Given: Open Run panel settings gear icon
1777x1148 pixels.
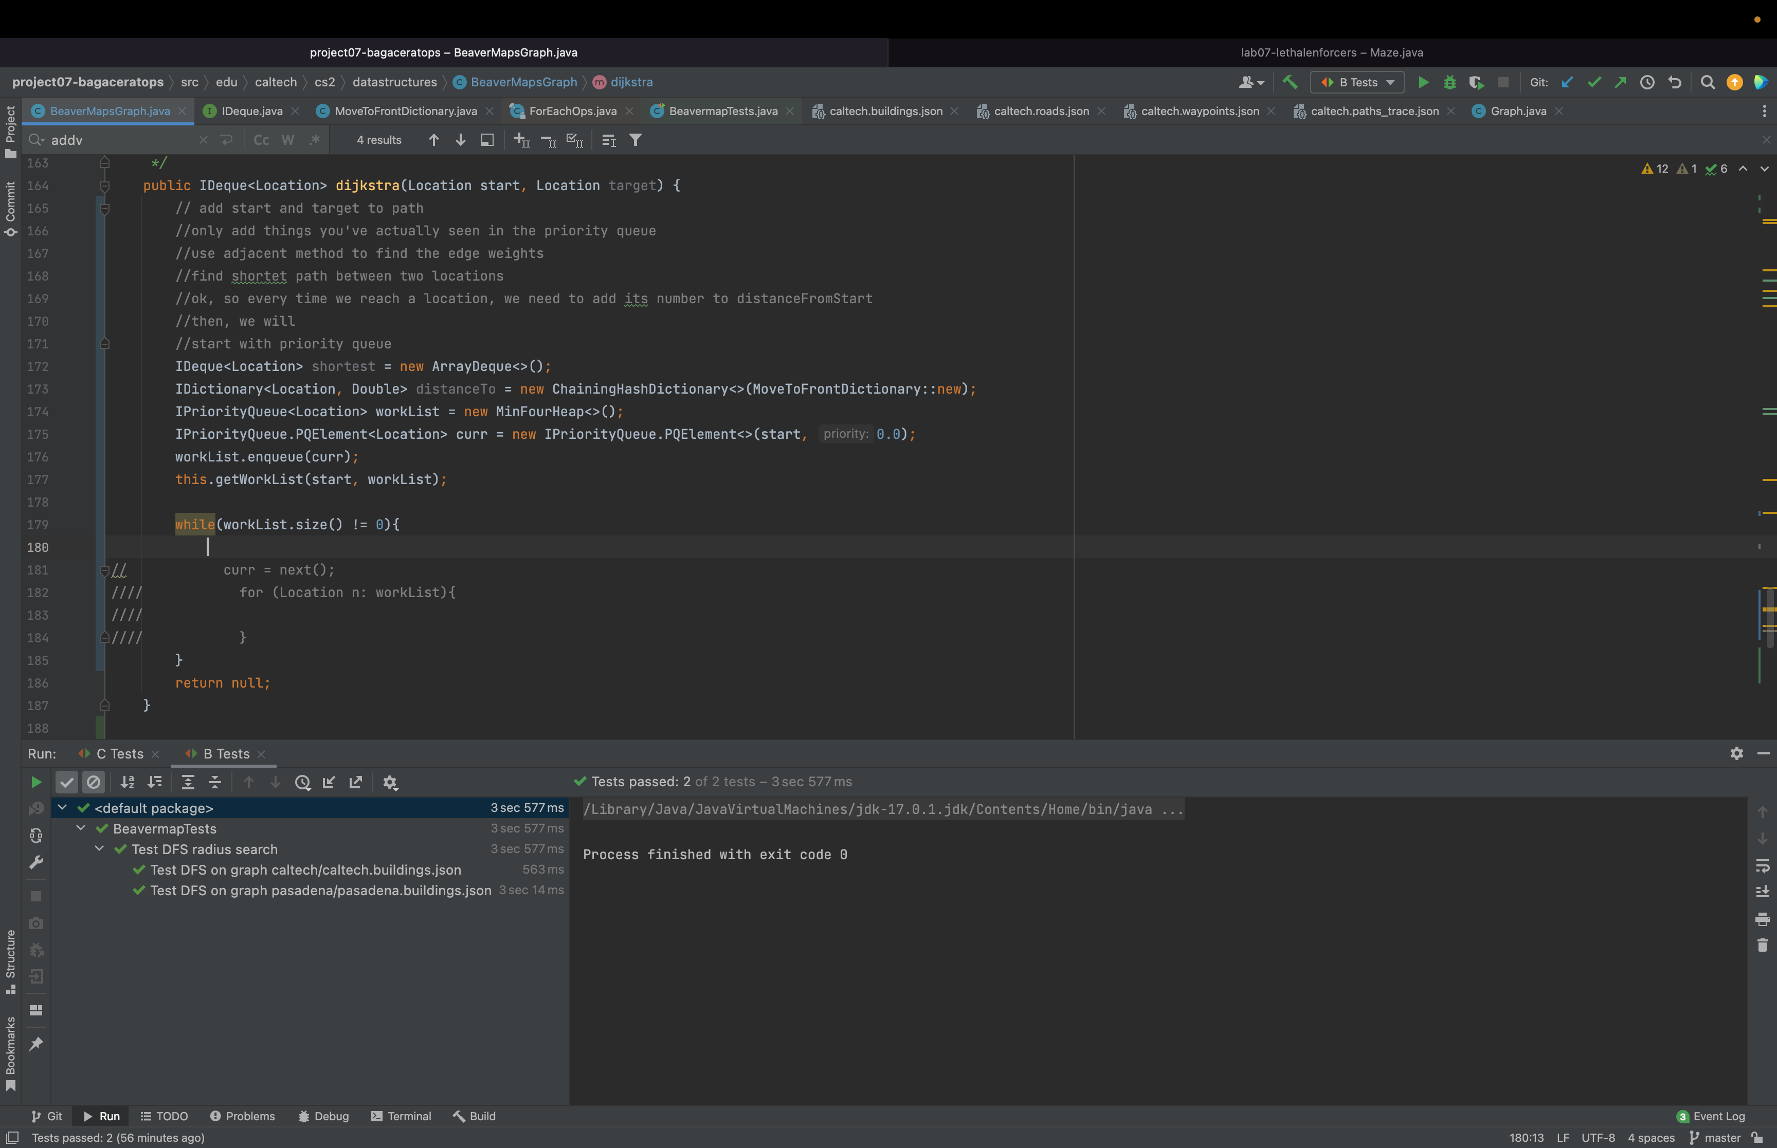Looking at the screenshot, I should point(1736,754).
